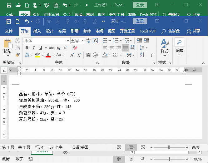Click the Cut scissors icon
Screen dimensions: 208x163
coord(17,41)
